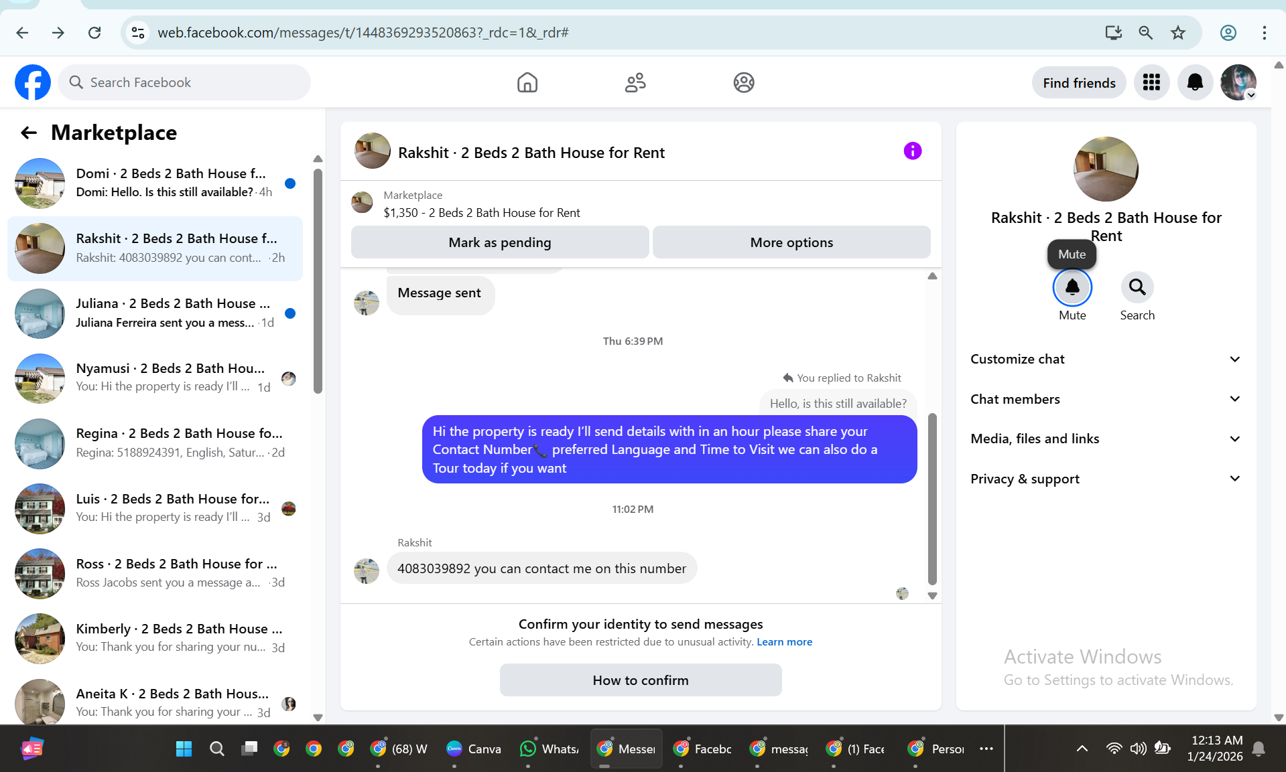Click conversation list scrollbar thumb
Viewport: 1286px width, 772px height.
[318, 281]
